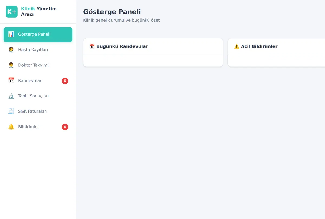Click the bell icon beside Bildirimler
This screenshot has width=325, height=219.
click(11, 127)
